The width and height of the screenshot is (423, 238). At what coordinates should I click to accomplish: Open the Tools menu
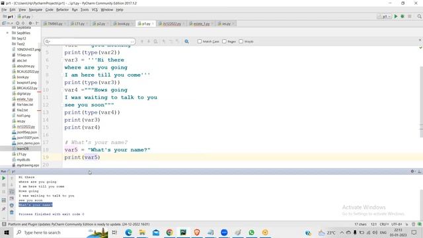[x=85, y=10]
